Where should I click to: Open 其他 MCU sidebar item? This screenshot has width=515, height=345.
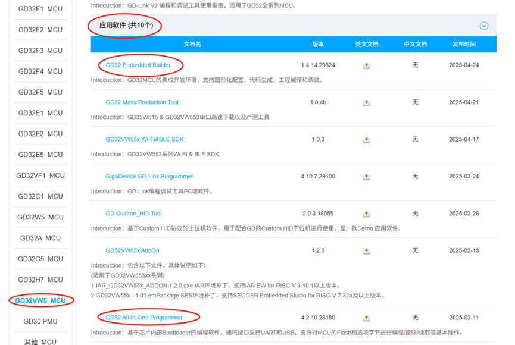pyautogui.click(x=40, y=341)
